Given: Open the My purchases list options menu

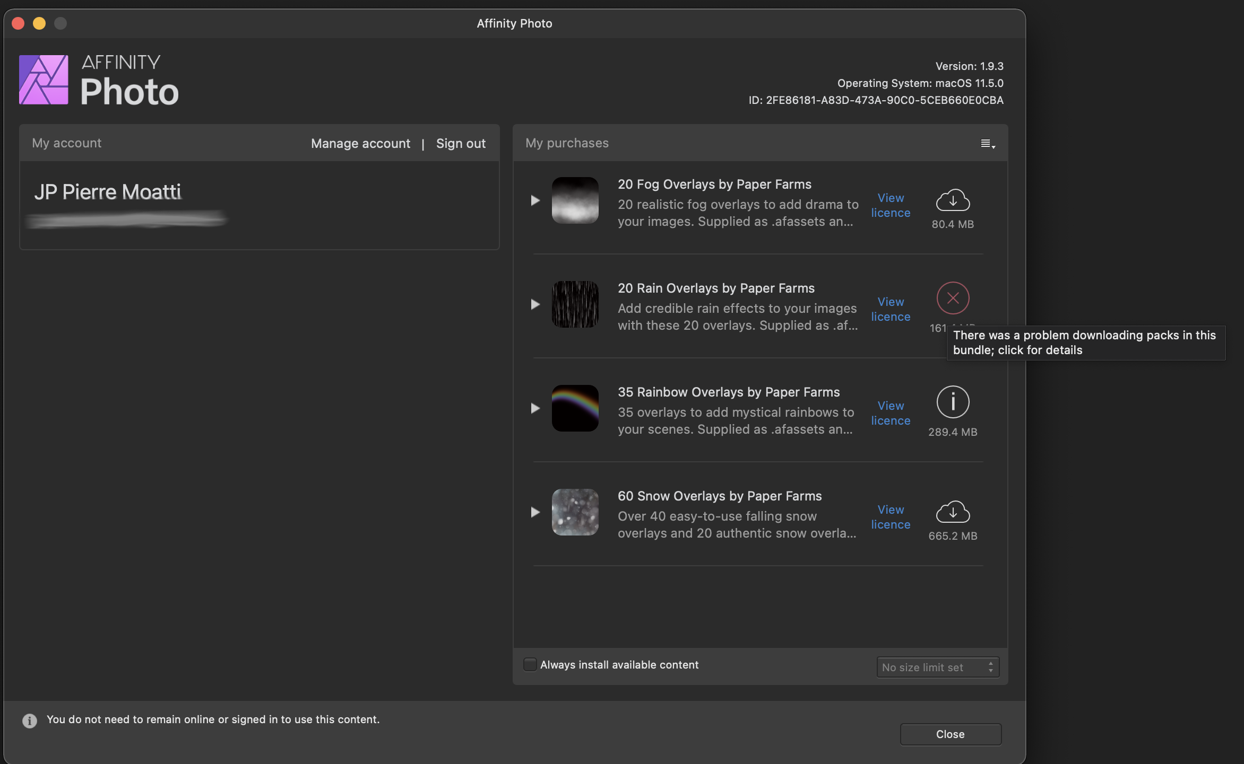Looking at the screenshot, I should click(988, 144).
